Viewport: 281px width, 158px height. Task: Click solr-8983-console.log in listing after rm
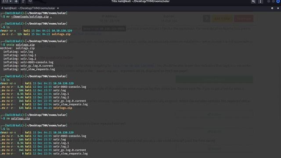coord(69,136)
